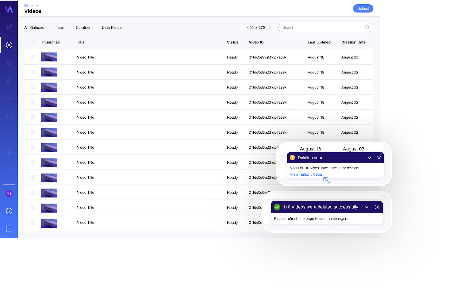The image size is (453, 294).
Task: Open the All Statuses filter
Action: (x=36, y=27)
